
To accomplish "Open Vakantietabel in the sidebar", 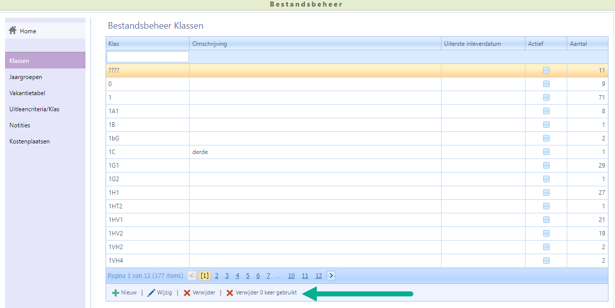I will [27, 93].
